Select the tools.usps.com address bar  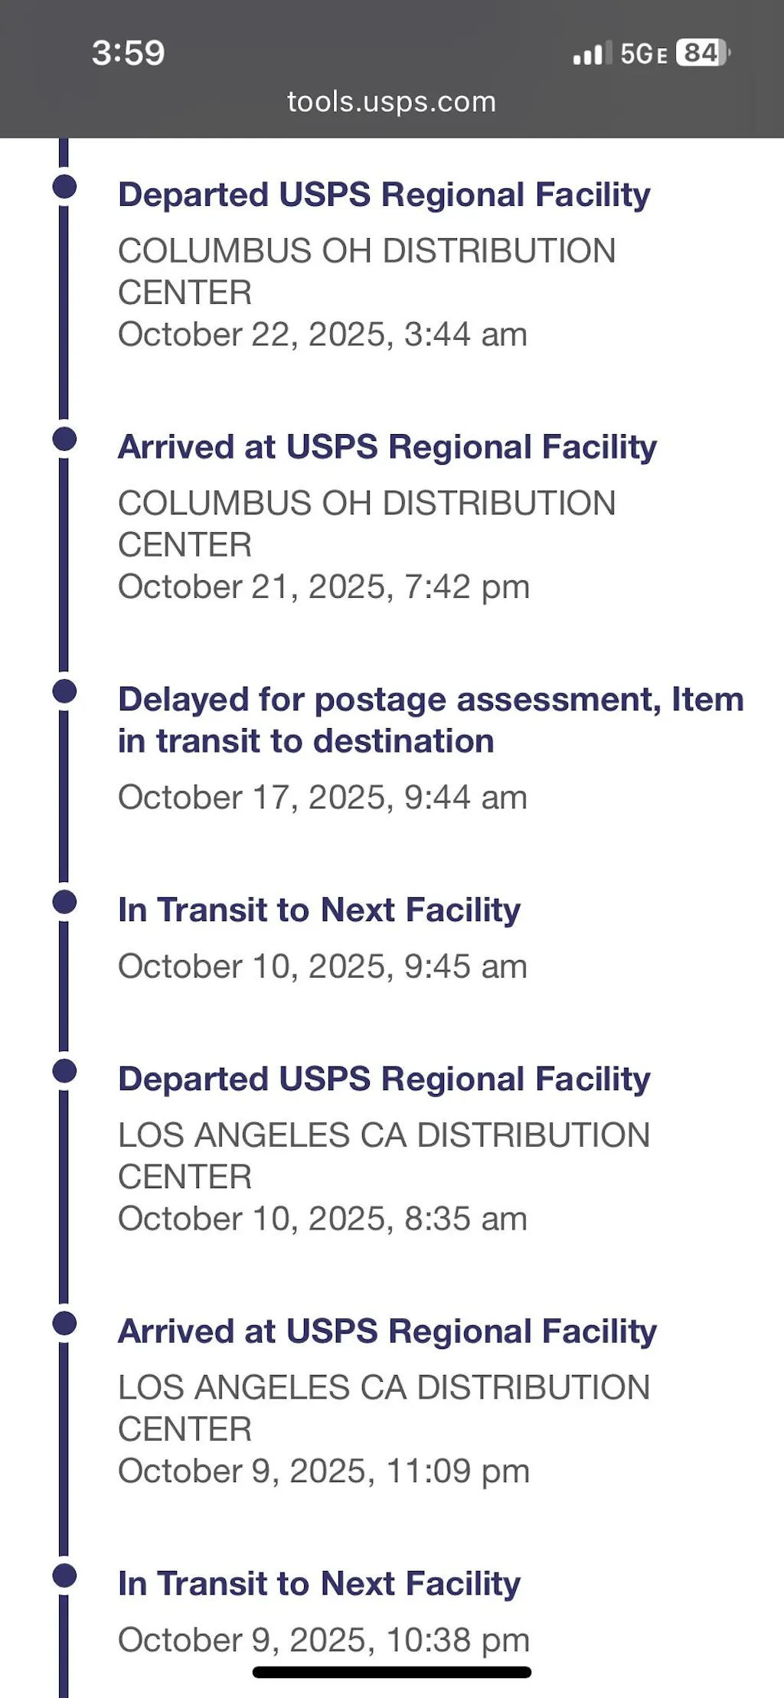[391, 102]
